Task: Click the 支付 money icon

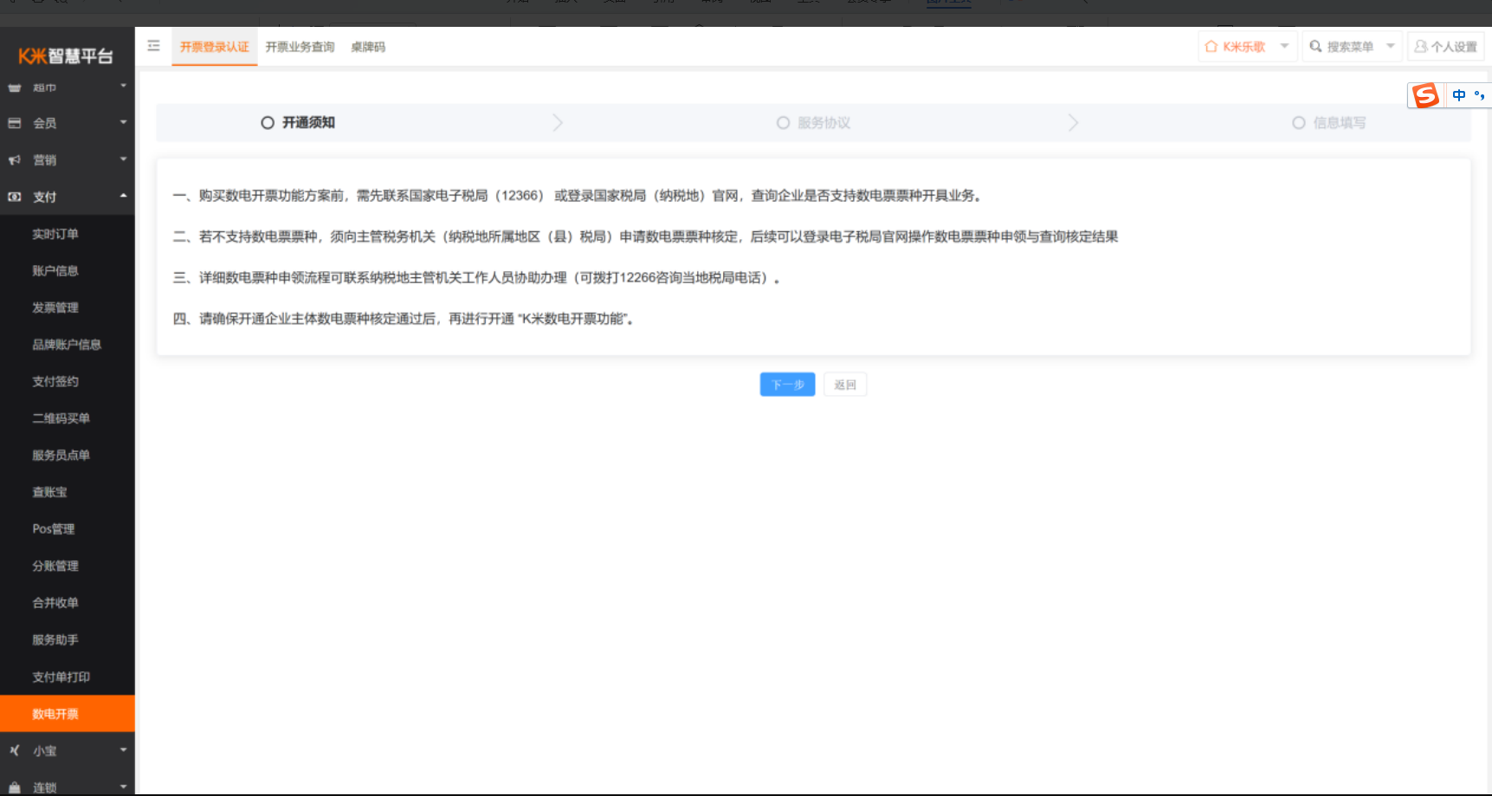Action: (15, 197)
